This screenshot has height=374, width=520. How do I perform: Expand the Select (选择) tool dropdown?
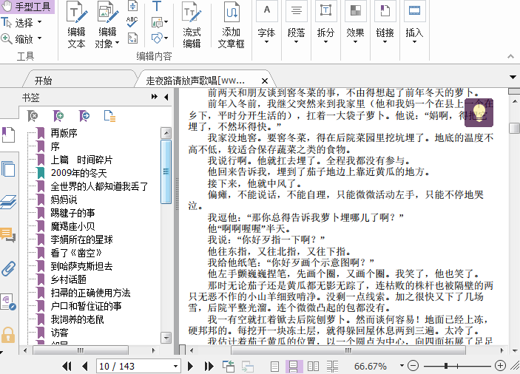tap(39, 22)
